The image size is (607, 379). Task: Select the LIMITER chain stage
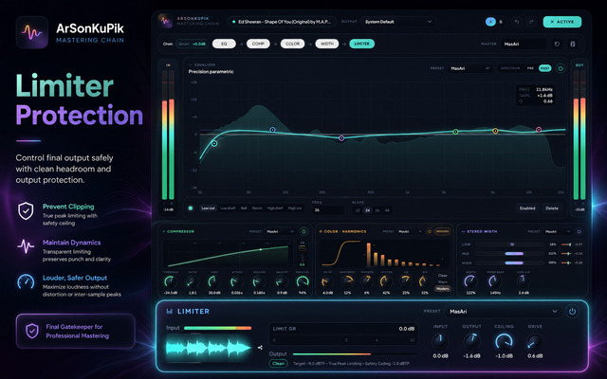click(362, 44)
